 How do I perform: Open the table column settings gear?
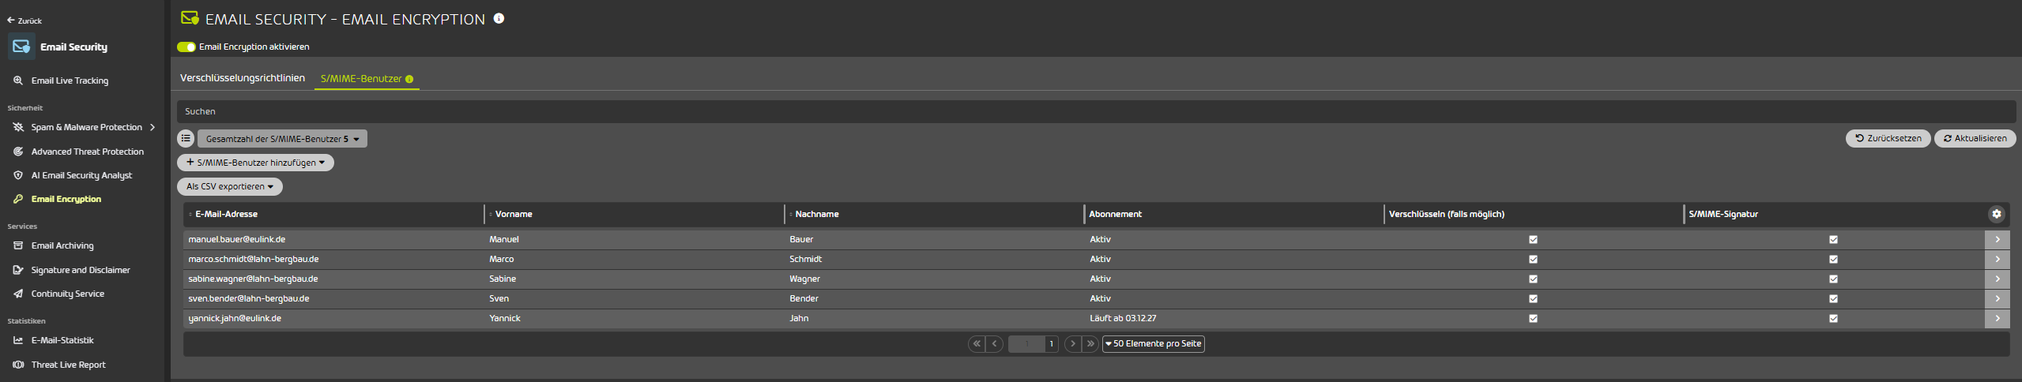tap(1996, 214)
